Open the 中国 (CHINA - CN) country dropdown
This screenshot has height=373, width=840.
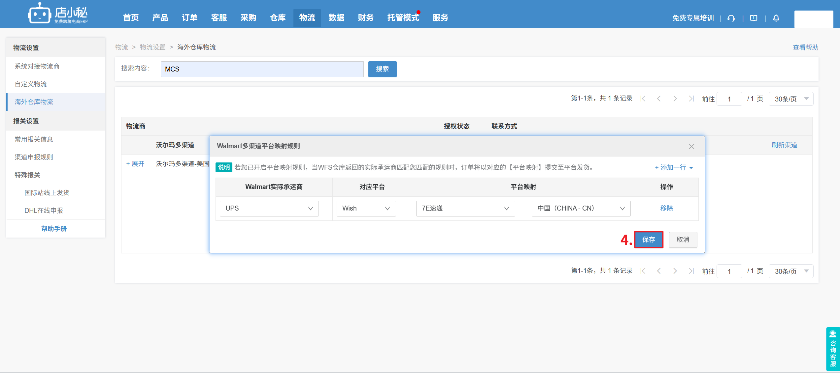click(581, 208)
